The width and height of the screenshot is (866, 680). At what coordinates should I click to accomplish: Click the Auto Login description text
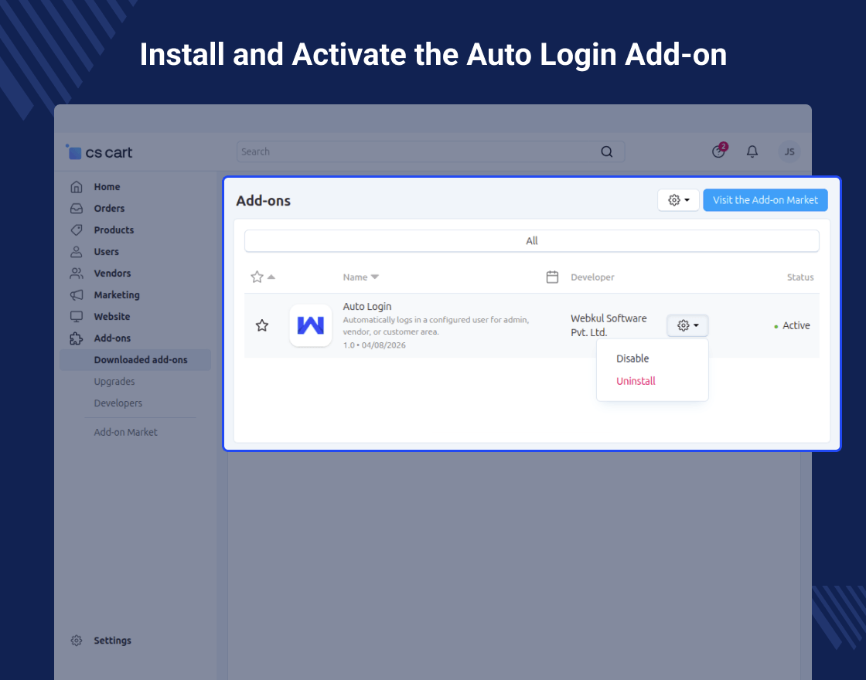[x=436, y=325]
